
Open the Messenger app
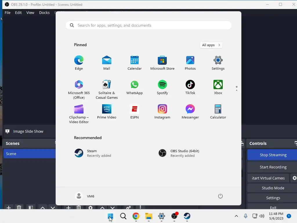pyautogui.click(x=190, y=112)
